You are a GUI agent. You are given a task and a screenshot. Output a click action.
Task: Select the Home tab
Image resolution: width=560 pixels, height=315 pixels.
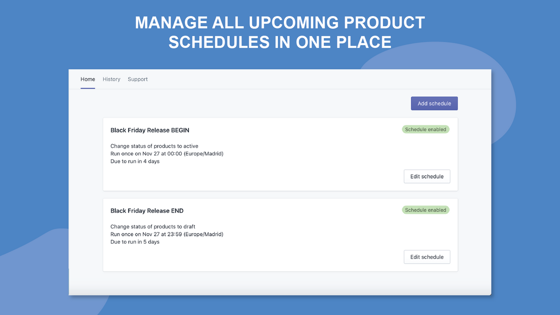87,79
